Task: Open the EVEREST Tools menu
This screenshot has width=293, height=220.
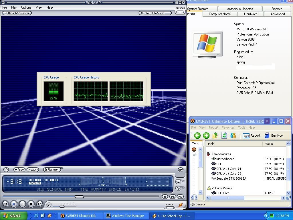Action: click(x=241, y=127)
